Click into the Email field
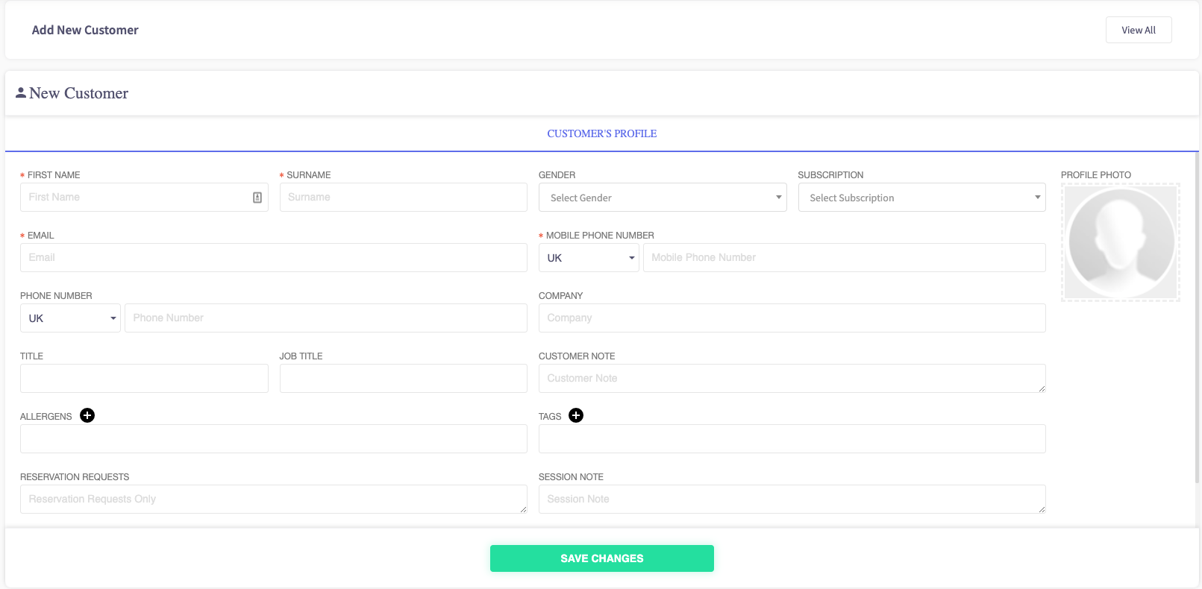Image resolution: width=1202 pixels, height=589 pixels. coord(274,258)
